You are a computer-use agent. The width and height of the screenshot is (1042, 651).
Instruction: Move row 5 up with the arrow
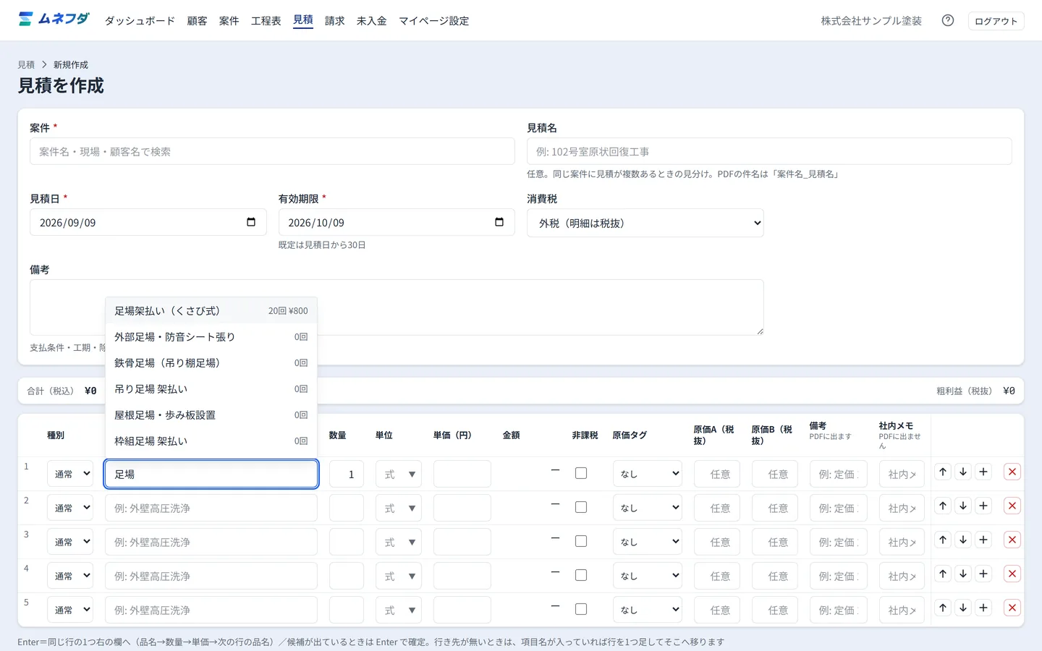coord(943,608)
